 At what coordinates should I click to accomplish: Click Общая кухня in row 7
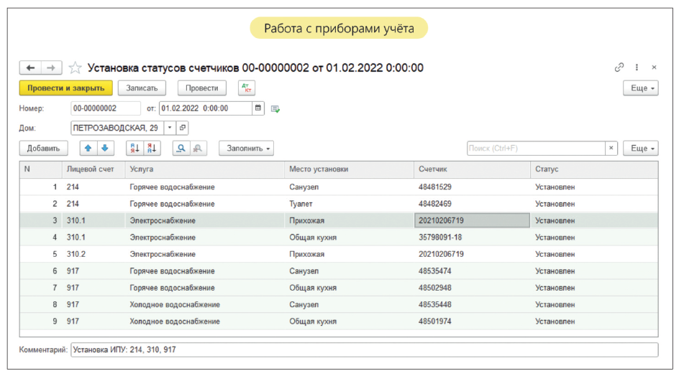313,288
